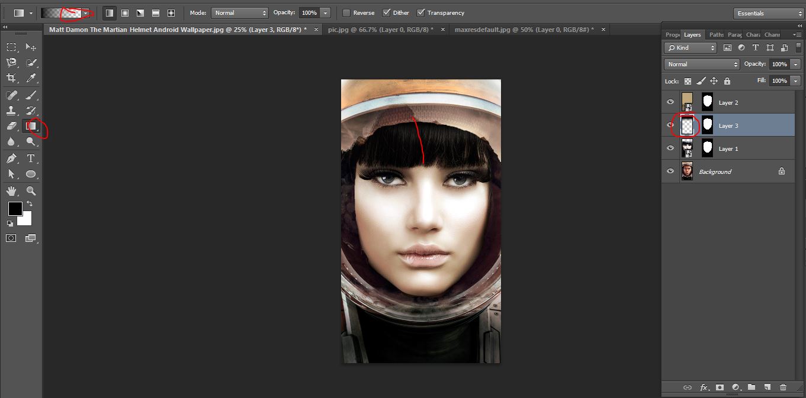Select the Layer 1 mask thumbnail
Viewport: 806px width, 398px height.
click(707, 148)
